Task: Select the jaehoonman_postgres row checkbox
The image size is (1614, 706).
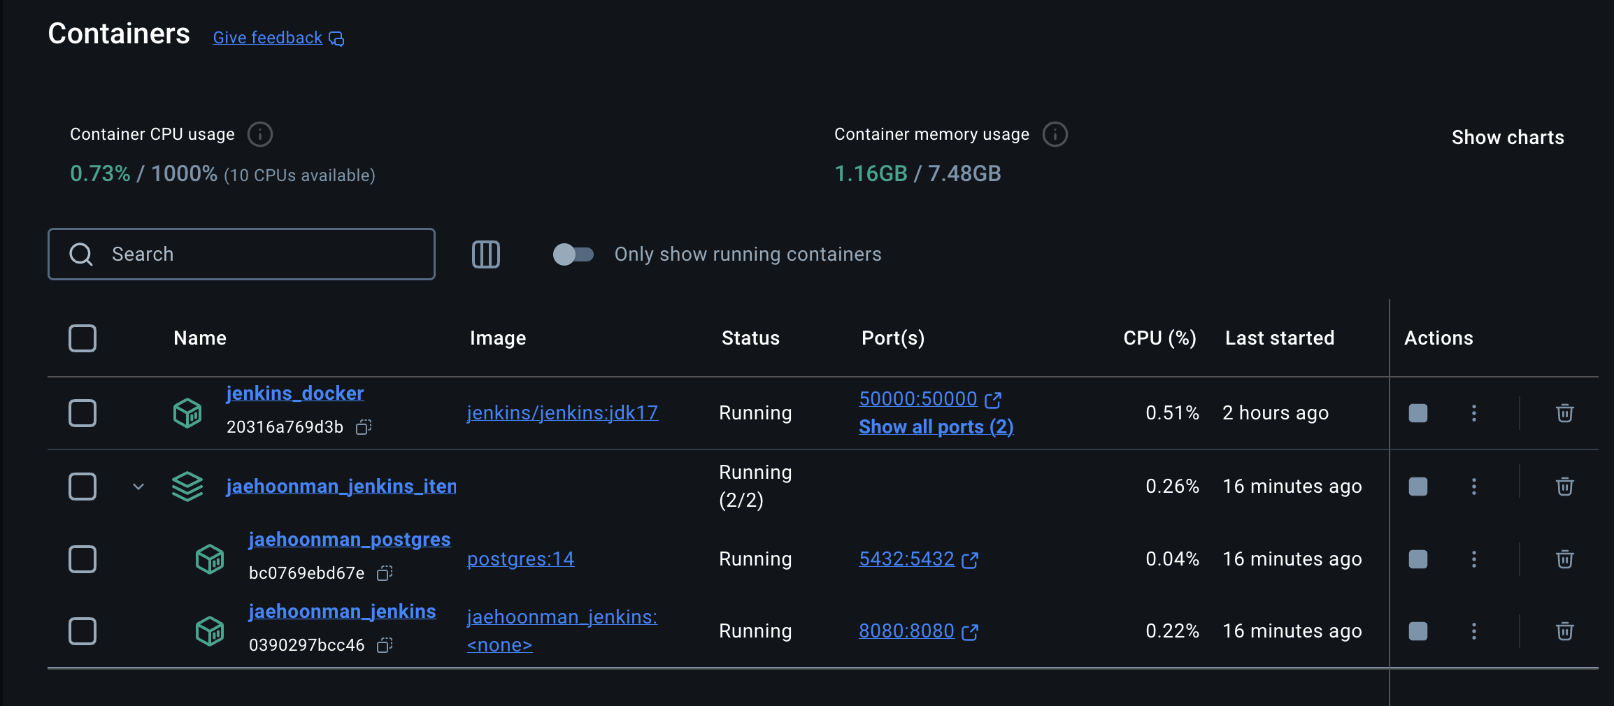Action: (x=83, y=559)
